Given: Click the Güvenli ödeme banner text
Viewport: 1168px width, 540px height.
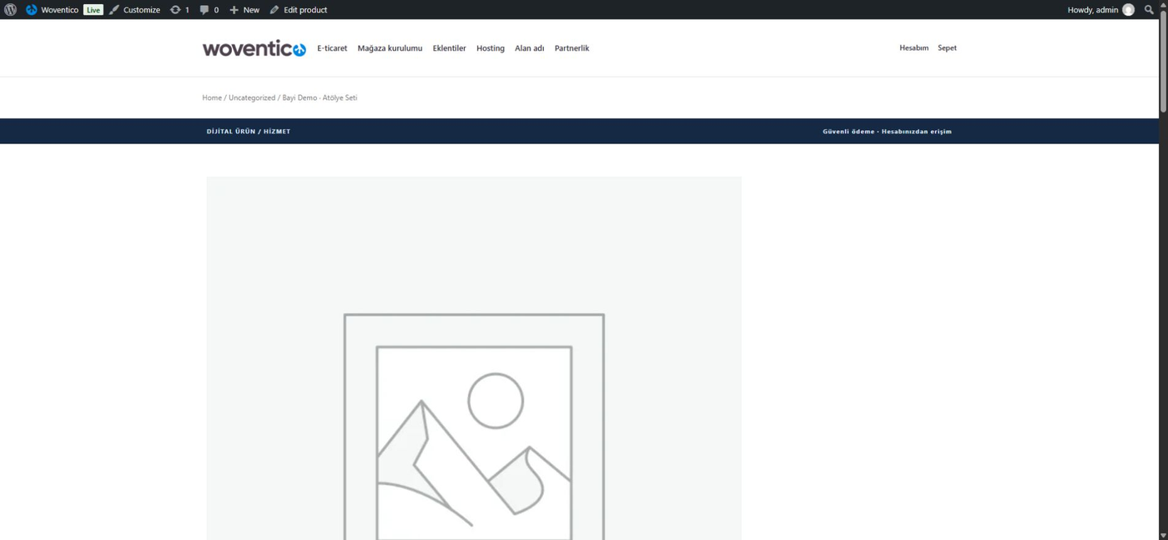Looking at the screenshot, I should coord(848,132).
